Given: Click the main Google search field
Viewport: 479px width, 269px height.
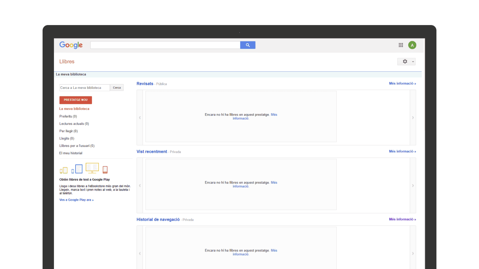Looking at the screenshot, I should [x=165, y=45].
